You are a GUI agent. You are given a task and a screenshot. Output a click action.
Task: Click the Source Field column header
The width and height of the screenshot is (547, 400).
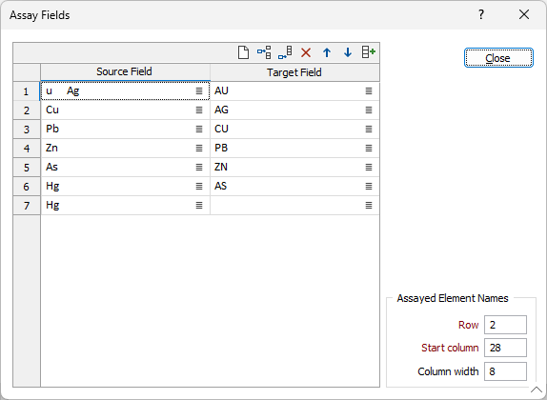[x=125, y=71]
